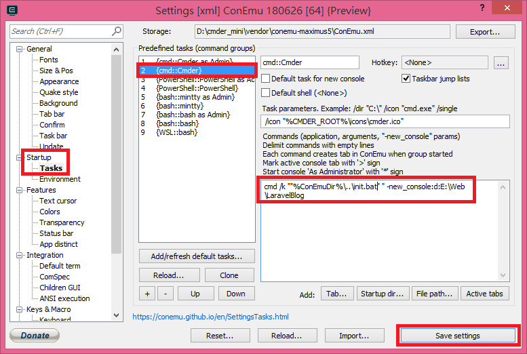Click the Export... button
Screen dimensions: 527x354
[x=485, y=32]
